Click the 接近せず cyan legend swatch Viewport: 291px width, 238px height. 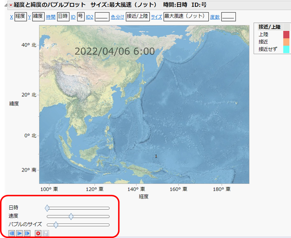[x=286, y=49]
